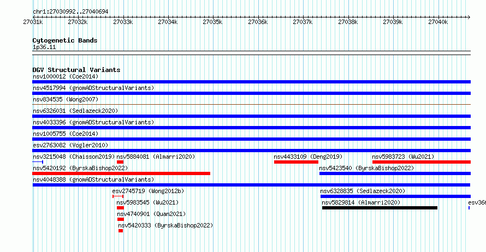Click the Cytogenetic Bands track title
486x252 pixels.
(x=65, y=40)
